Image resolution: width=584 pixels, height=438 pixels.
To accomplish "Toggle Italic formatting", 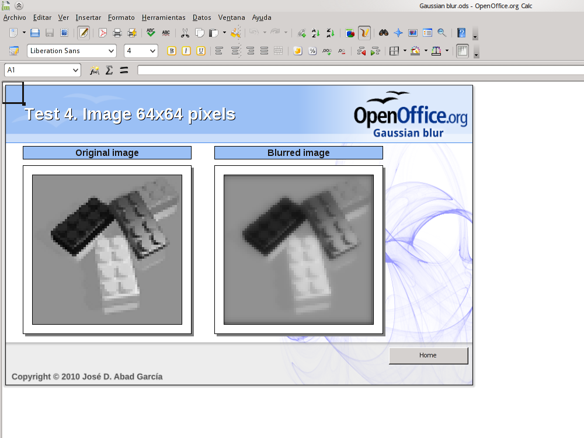I will pyautogui.click(x=186, y=51).
